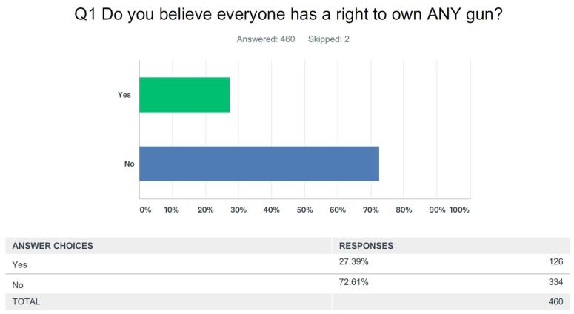Click the Yes label beside the green bar
The height and width of the screenshot is (314, 574).
pos(124,95)
